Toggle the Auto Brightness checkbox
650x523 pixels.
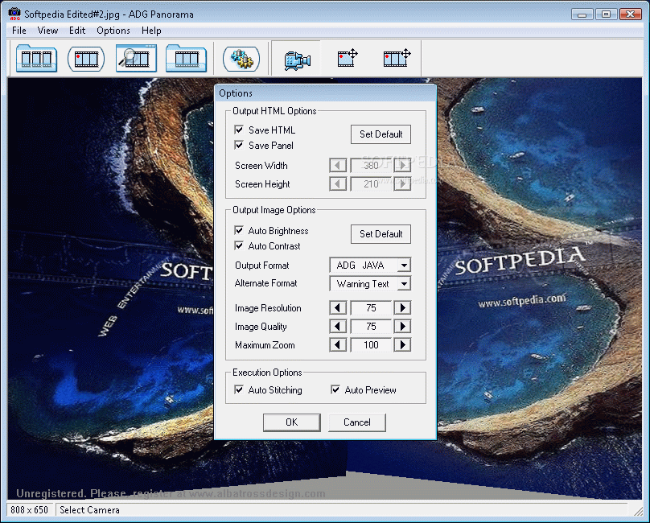coord(239,231)
